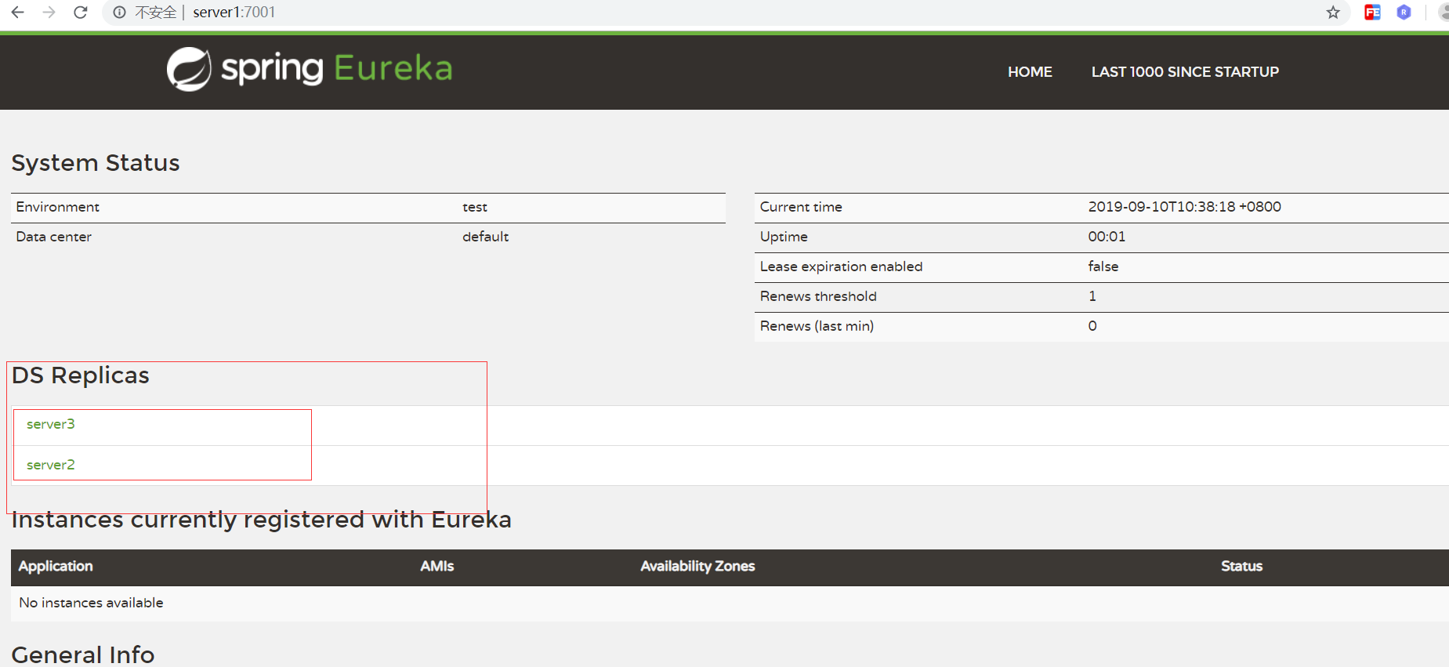Follow the server2 replica link
The height and width of the screenshot is (667, 1449).
(51, 465)
